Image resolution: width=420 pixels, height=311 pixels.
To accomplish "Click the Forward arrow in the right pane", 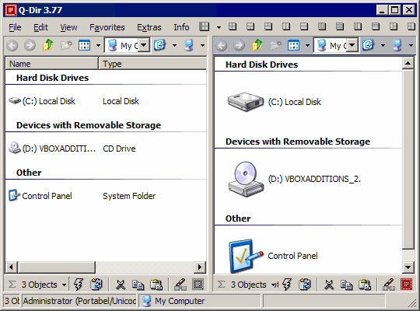I will pos(239,46).
